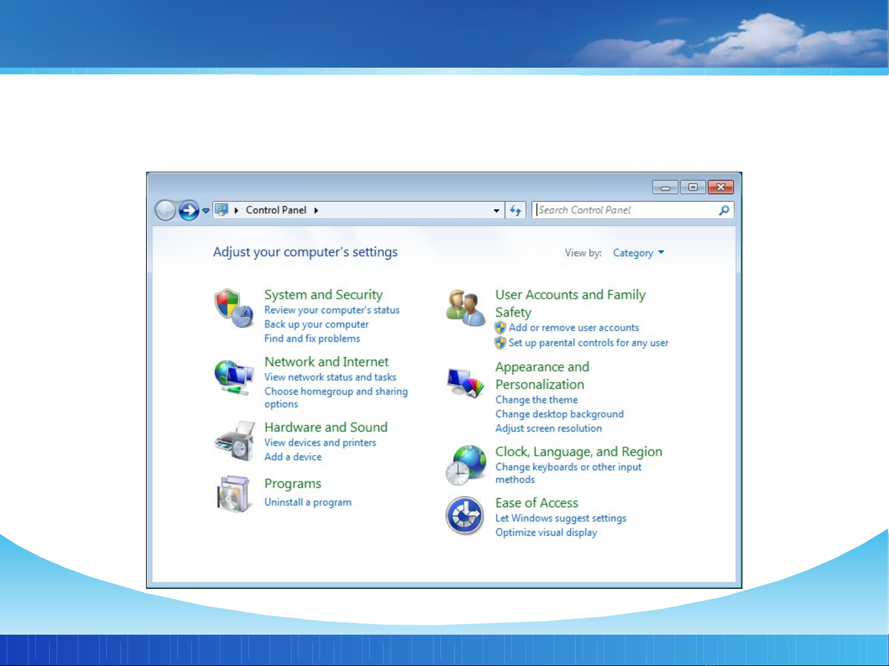Open the recent pages dropdown arrow
This screenshot has width=889, height=666.
(206, 211)
